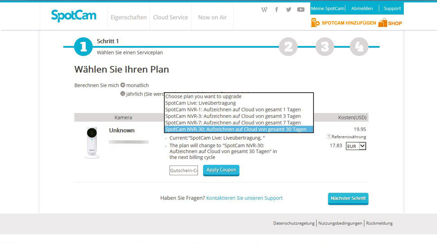This screenshot has height=244, width=437.
Task: Click the SpotCam camera thumbnail image
Action: click(92, 143)
